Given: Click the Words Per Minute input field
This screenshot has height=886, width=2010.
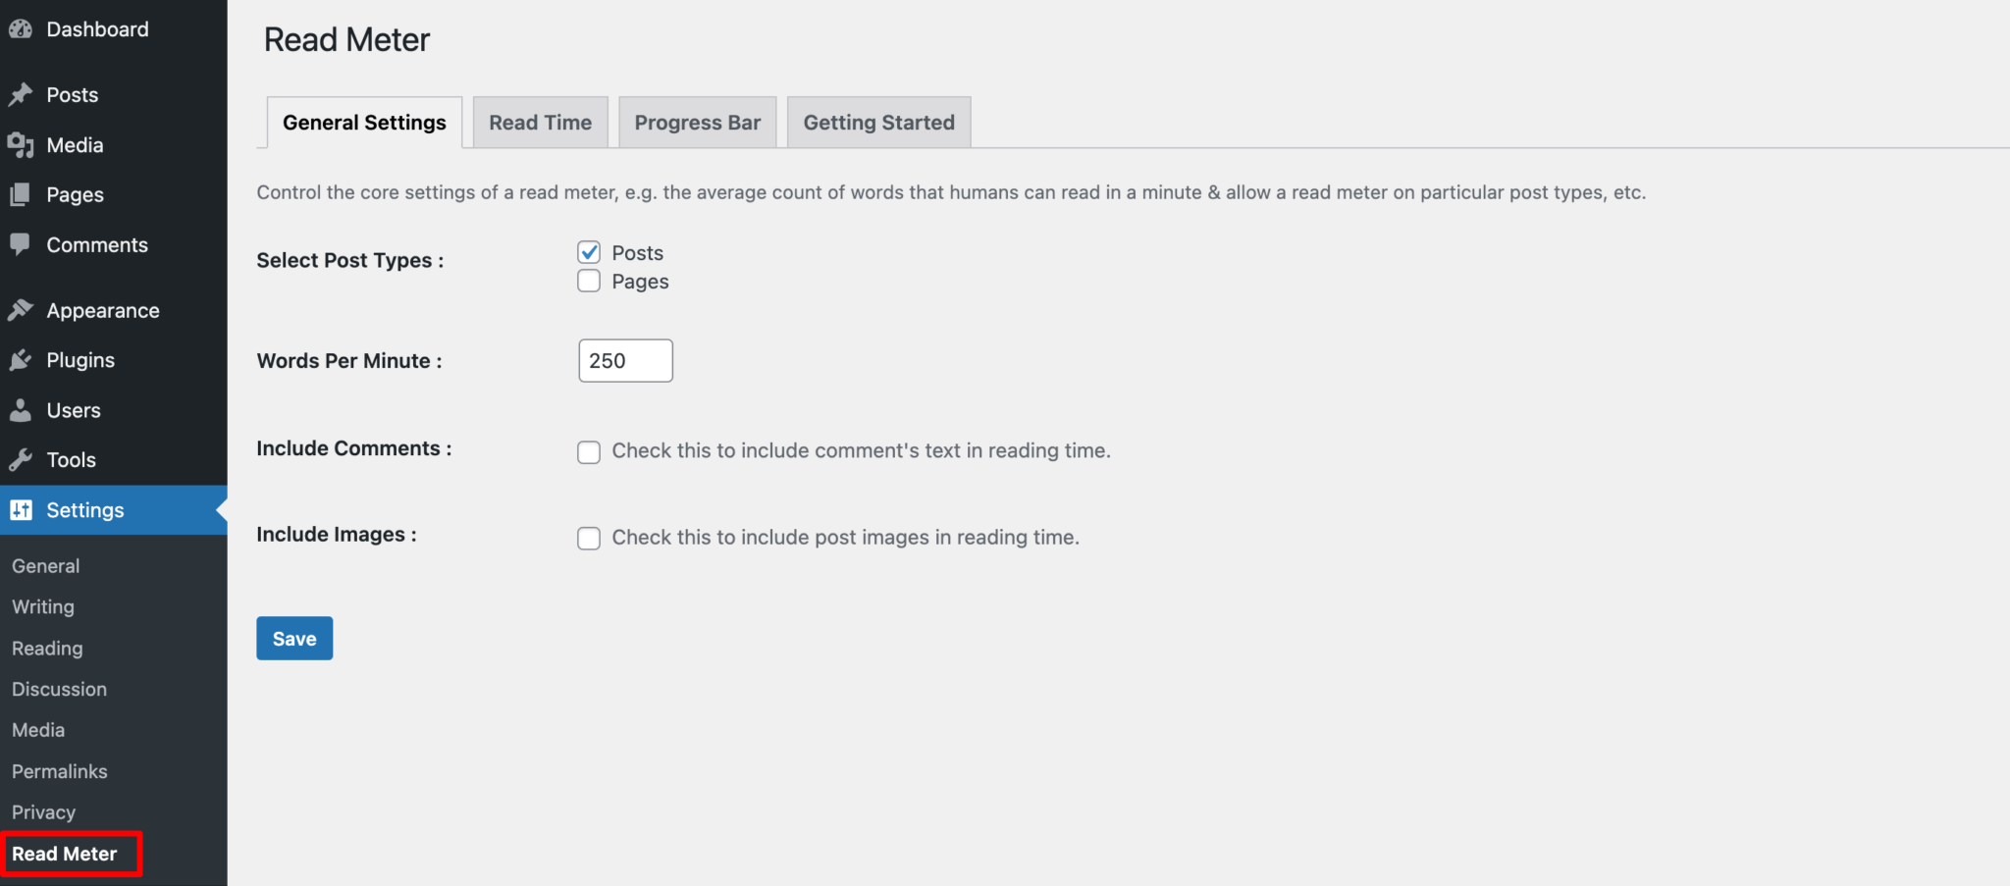Looking at the screenshot, I should pyautogui.click(x=624, y=360).
